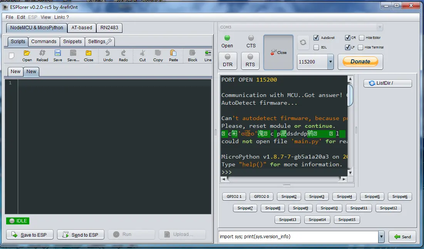The width and height of the screenshot is (424, 249).
Task: Switch to the first New file tab
Action: click(x=15, y=71)
